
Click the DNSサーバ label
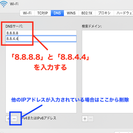14,26
